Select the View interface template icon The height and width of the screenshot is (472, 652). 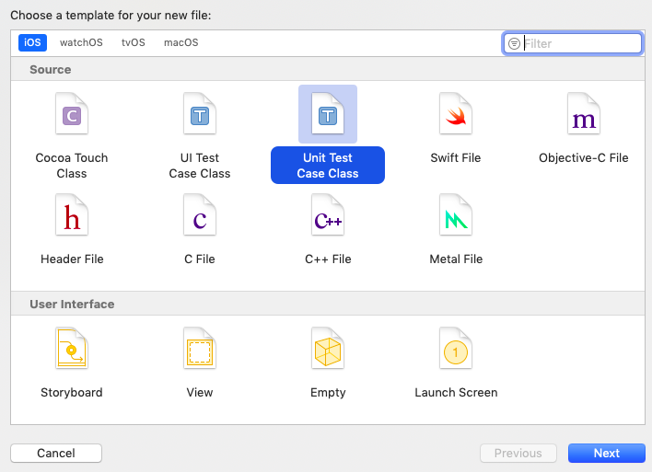[x=200, y=348]
